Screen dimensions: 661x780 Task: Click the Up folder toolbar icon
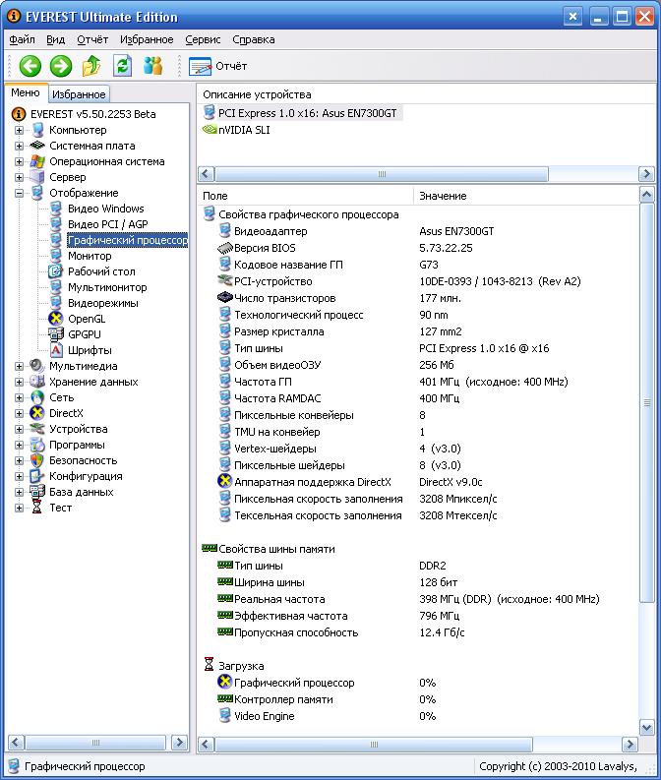pos(91,66)
